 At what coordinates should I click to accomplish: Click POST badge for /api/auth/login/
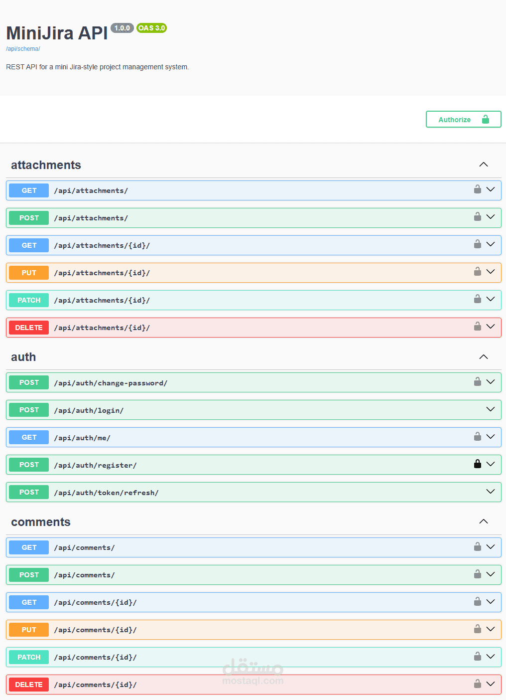point(29,410)
